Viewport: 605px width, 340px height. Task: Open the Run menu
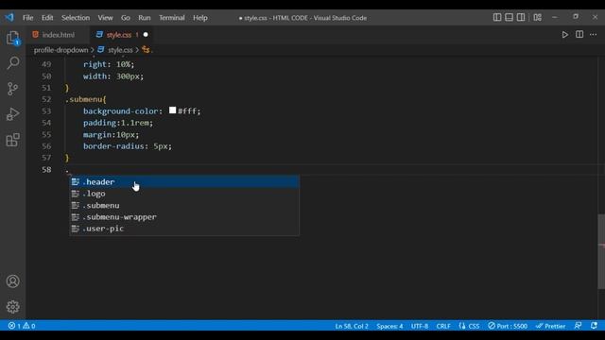[x=145, y=18]
